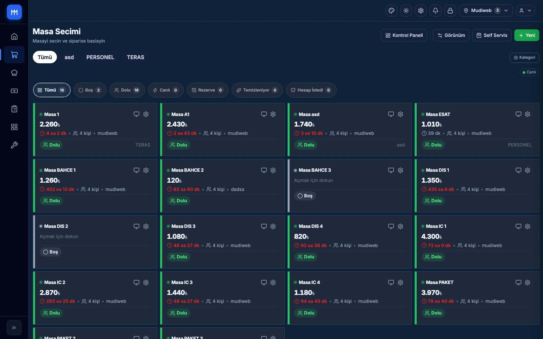
Task: Open settings gear on Masa 1 card
Action: click(146, 114)
